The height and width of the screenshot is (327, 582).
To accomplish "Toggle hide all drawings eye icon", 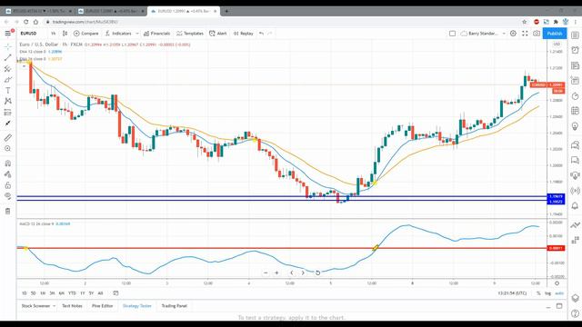I will point(8,196).
